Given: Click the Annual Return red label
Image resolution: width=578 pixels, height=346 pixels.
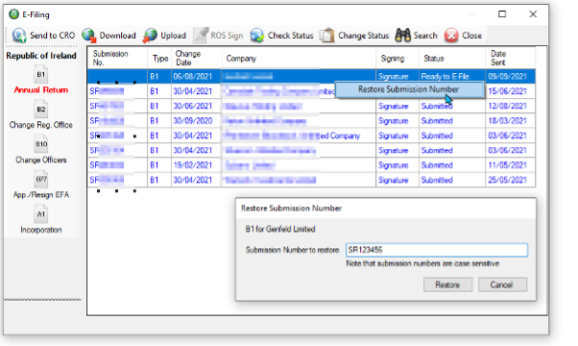Looking at the screenshot, I should [x=41, y=89].
